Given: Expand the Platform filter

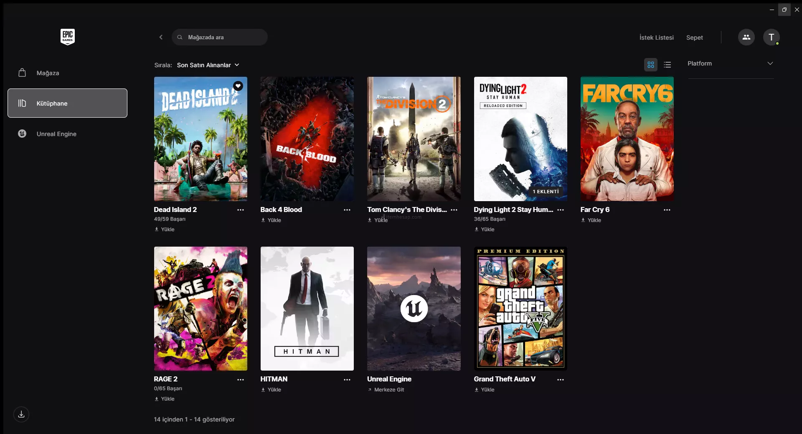Looking at the screenshot, I should [730, 63].
